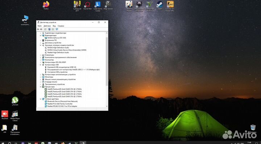
Task: Select the Мир танков desktop icon
Action: tap(108, 5)
